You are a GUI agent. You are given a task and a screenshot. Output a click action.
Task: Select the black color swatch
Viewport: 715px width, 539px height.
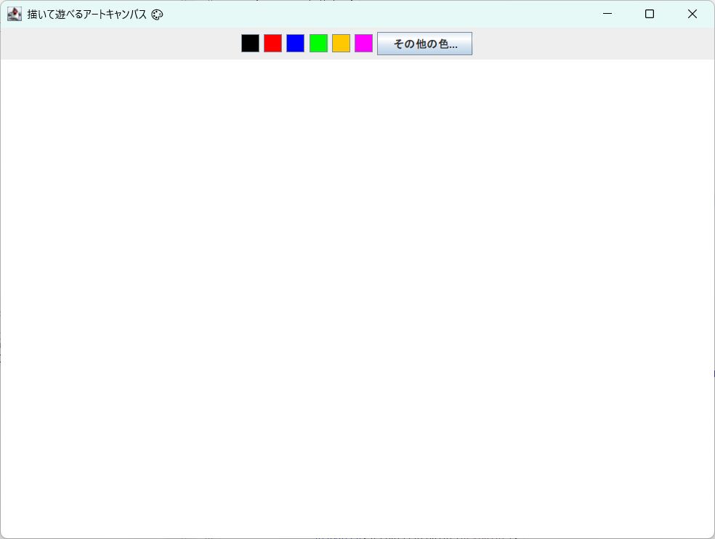tap(250, 44)
